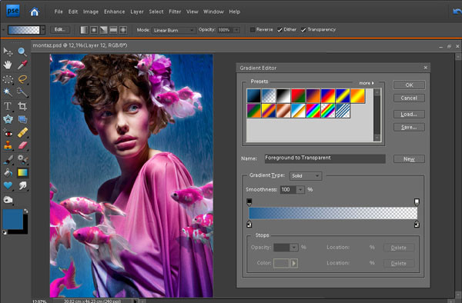Open the Enhance menu

pos(114,12)
